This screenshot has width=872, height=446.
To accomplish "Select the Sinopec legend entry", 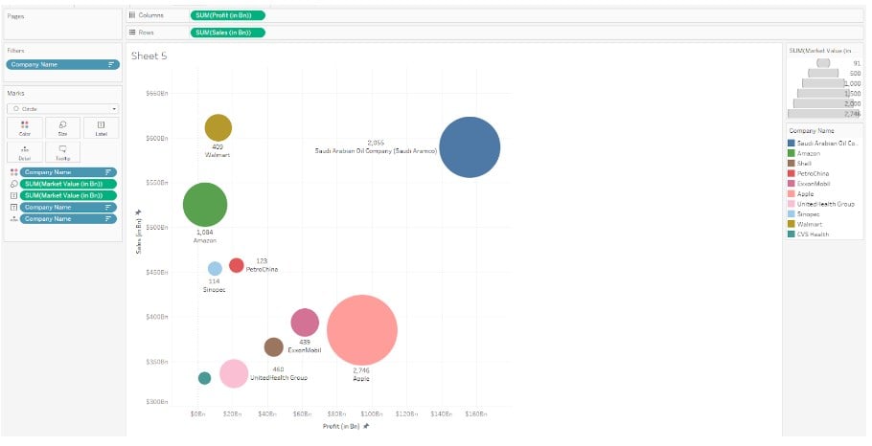I will tap(804, 213).
